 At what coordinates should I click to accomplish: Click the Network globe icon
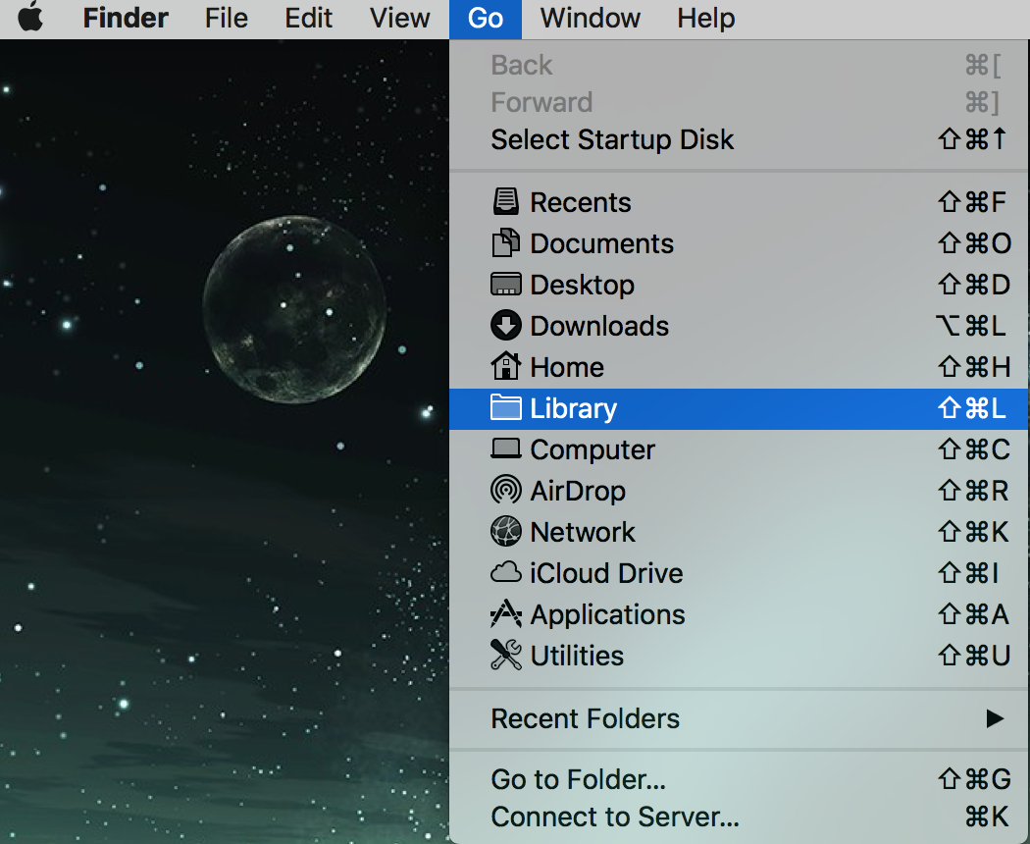[x=506, y=531]
